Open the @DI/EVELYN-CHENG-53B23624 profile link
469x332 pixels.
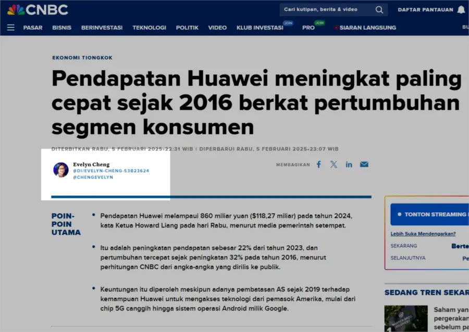tap(111, 171)
